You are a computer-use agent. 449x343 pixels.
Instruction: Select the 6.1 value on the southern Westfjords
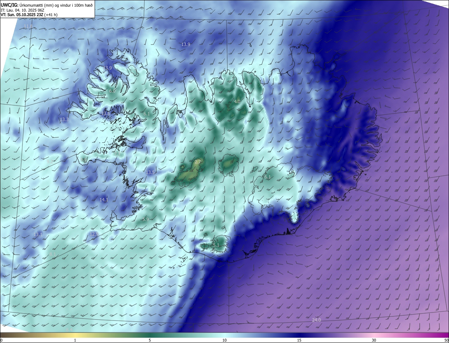click(147, 114)
